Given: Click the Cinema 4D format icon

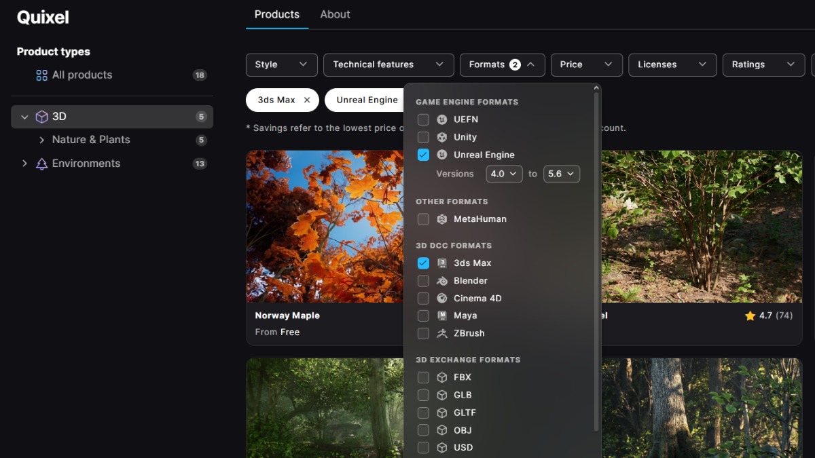Looking at the screenshot, I should click(442, 299).
